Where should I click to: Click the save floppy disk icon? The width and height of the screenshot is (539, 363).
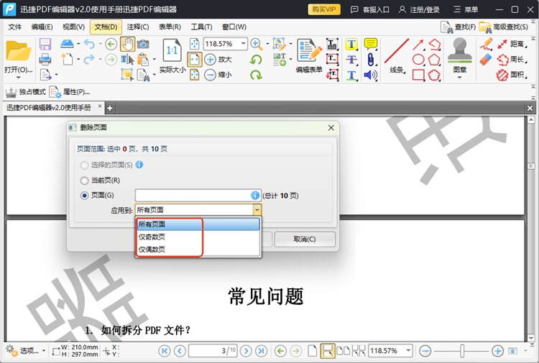[45, 45]
